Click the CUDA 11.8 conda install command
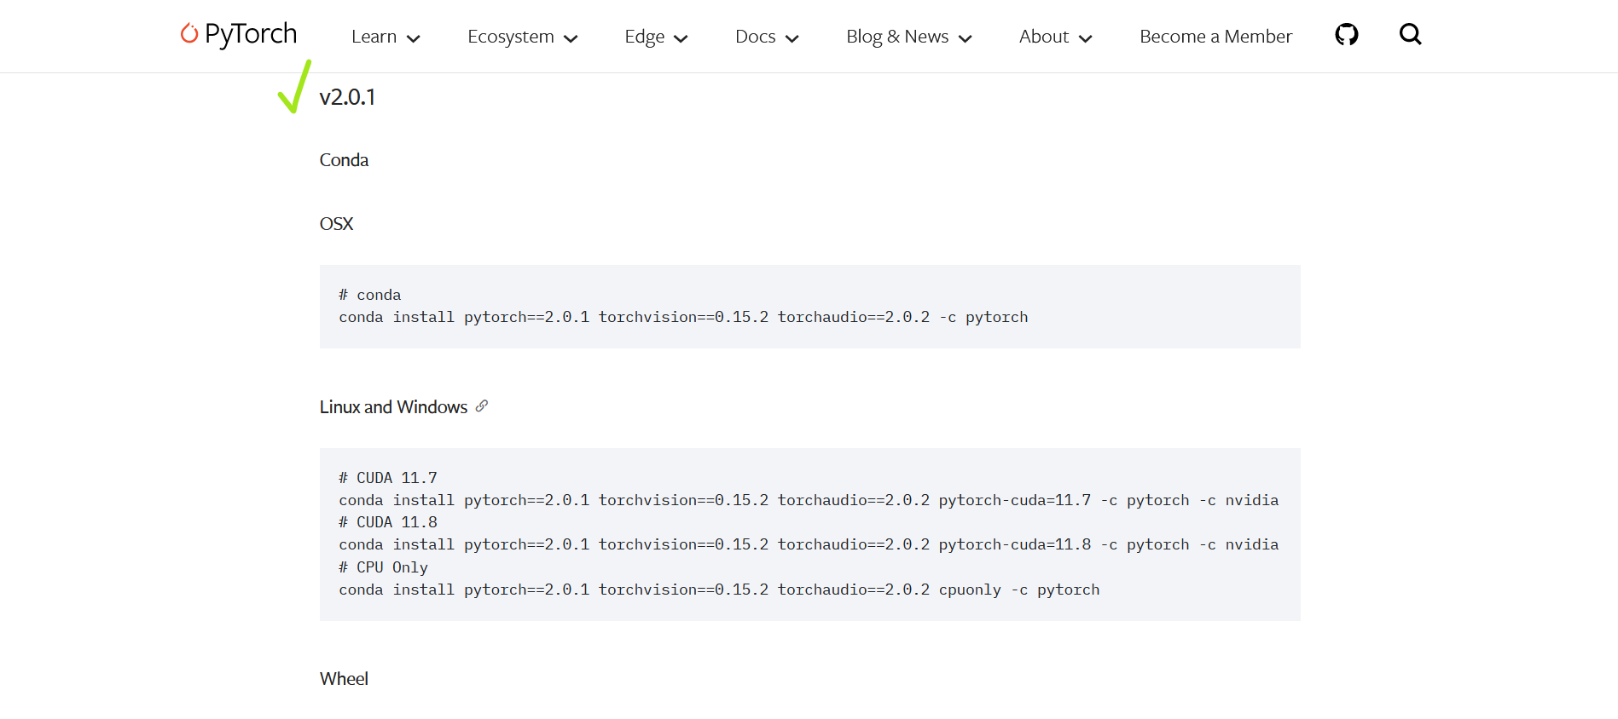The image size is (1618, 719). [x=808, y=544]
